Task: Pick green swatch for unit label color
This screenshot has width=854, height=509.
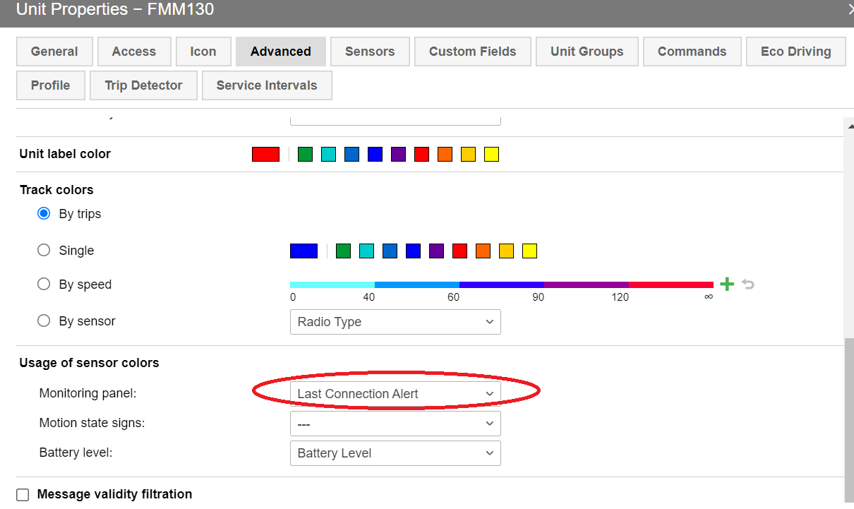Action: (x=305, y=155)
